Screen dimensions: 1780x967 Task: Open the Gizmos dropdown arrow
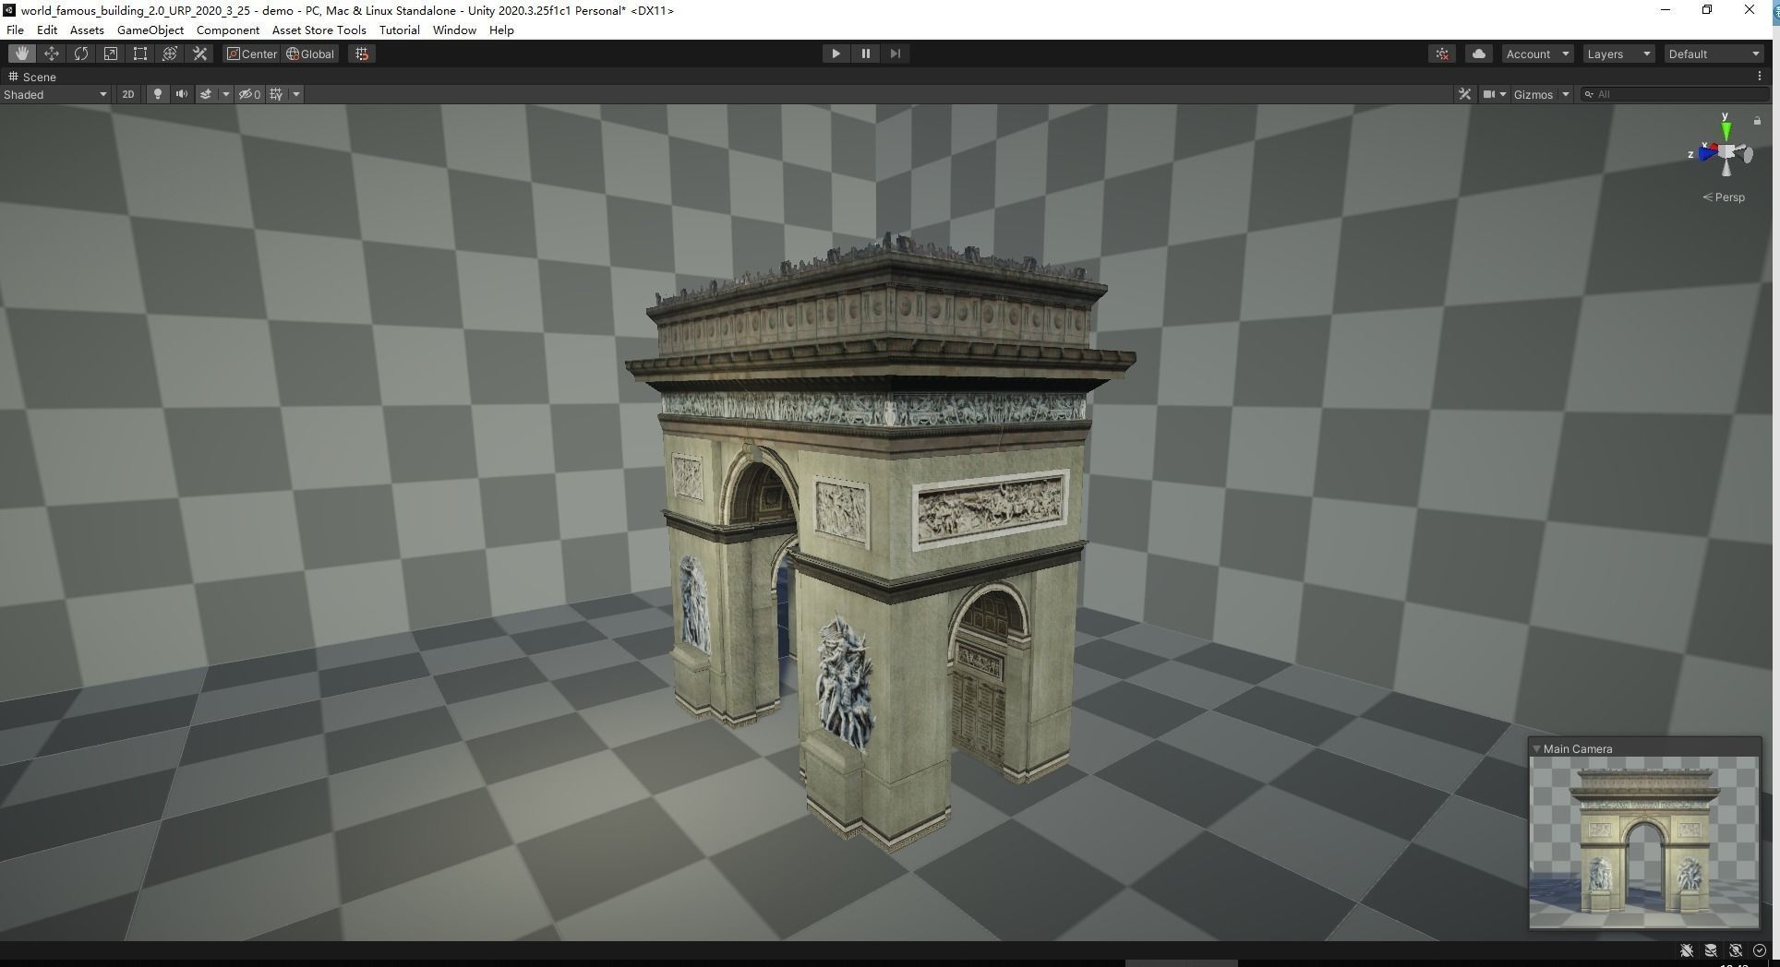(1566, 94)
